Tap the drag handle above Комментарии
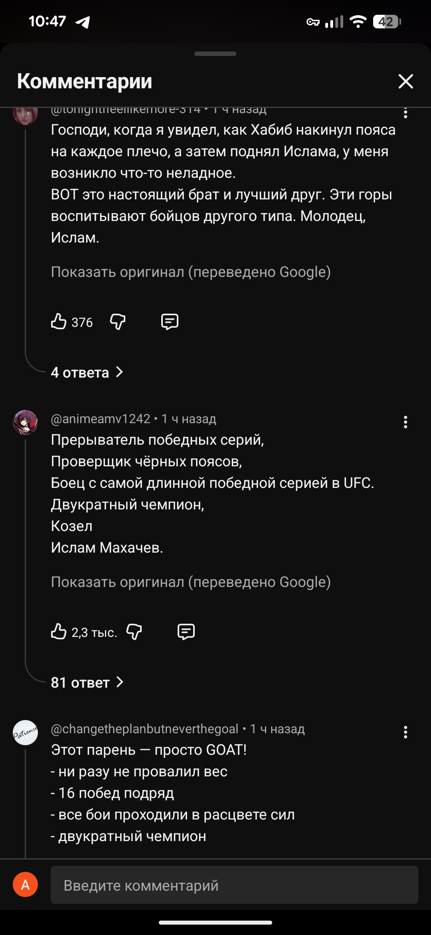431x935 pixels. pyautogui.click(x=215, y=54)
